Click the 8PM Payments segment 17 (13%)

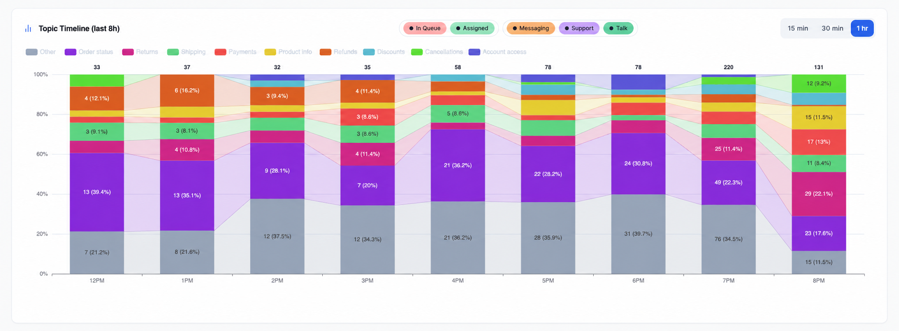[819, 142]
